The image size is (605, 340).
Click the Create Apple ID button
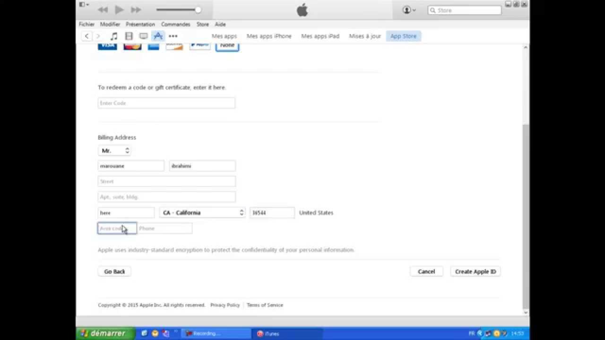tap(475, 272)
